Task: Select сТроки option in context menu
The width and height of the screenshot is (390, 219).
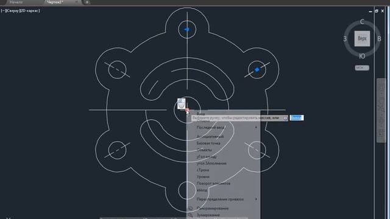Action: tap(203, 170)
